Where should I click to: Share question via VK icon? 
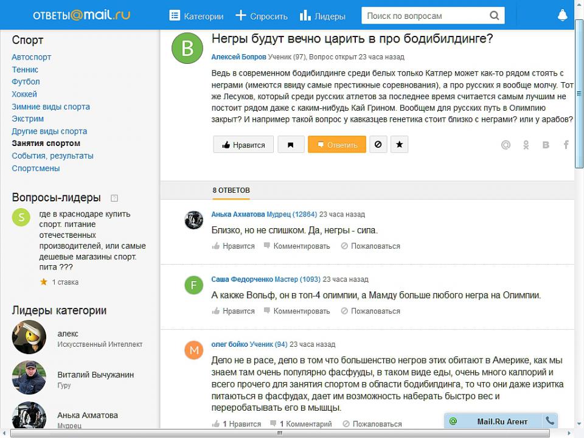(546, 145)
